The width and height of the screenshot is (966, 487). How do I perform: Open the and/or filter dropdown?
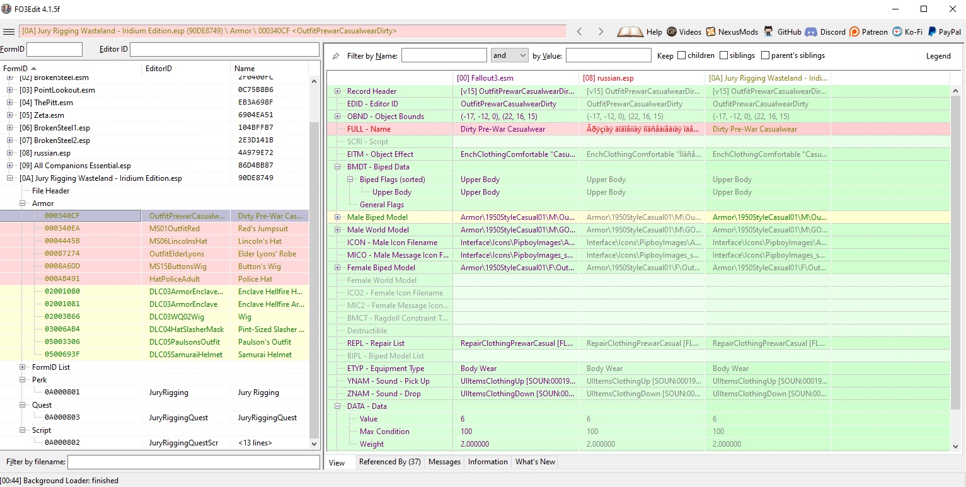pyautogui.click(x=509, y=55)
